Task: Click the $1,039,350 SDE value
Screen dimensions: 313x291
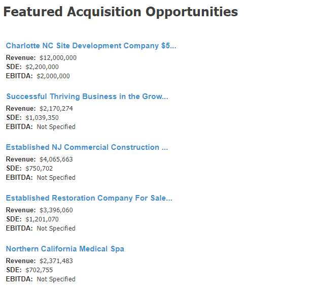Action: [42, 118]
